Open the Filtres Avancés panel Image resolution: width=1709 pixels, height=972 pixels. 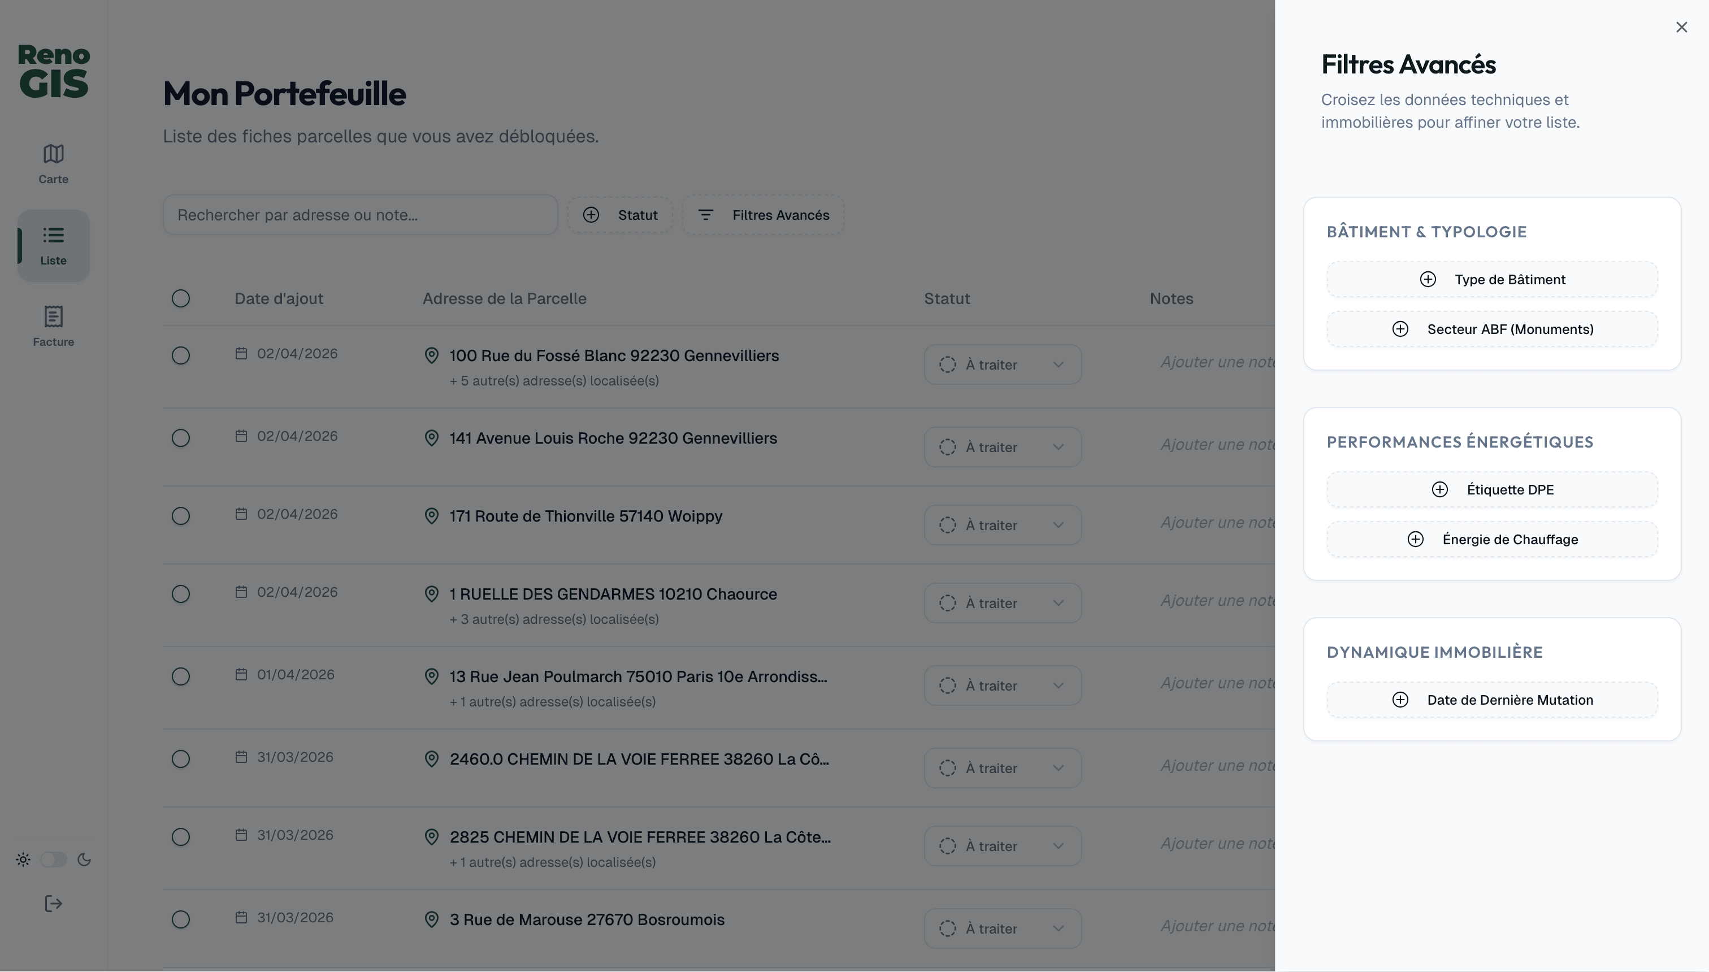(763, 214)
